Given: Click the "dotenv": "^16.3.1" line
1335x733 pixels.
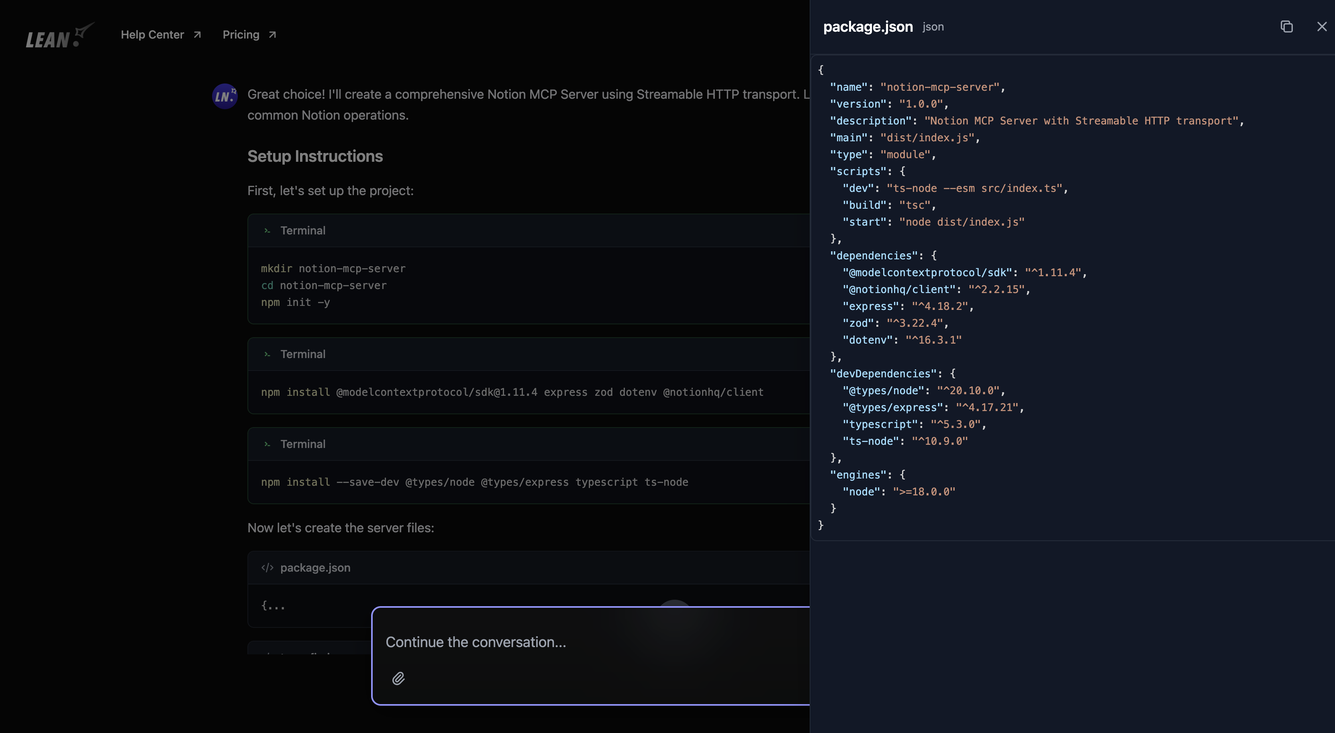Looking at the screenshot, I should pos(902,340).
